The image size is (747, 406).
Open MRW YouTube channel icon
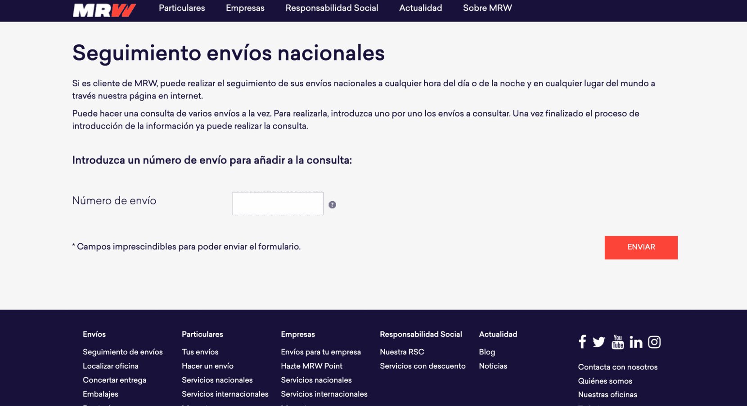(x=617, y=342)
